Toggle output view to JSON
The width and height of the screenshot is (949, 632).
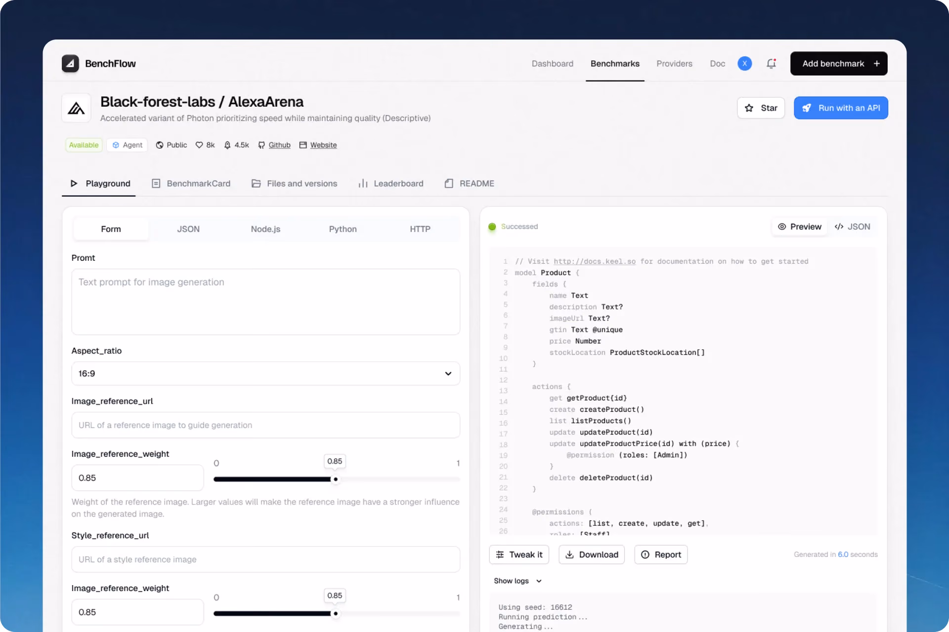point(852,227)
